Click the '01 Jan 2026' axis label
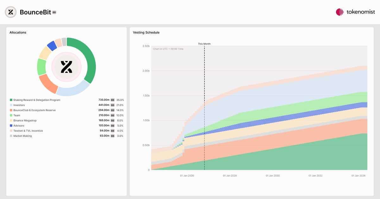Viewport: 380px width, 199px height. click(x=187, y=176)
